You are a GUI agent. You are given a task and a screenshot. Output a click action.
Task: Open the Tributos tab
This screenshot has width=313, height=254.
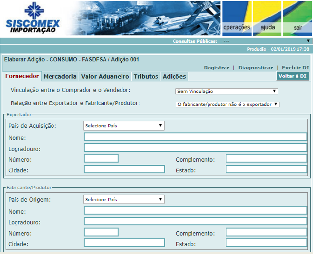click(146, 76)
